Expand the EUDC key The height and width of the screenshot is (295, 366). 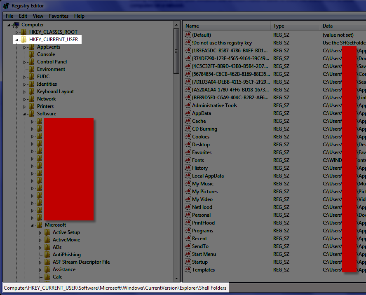pos(24,77)
